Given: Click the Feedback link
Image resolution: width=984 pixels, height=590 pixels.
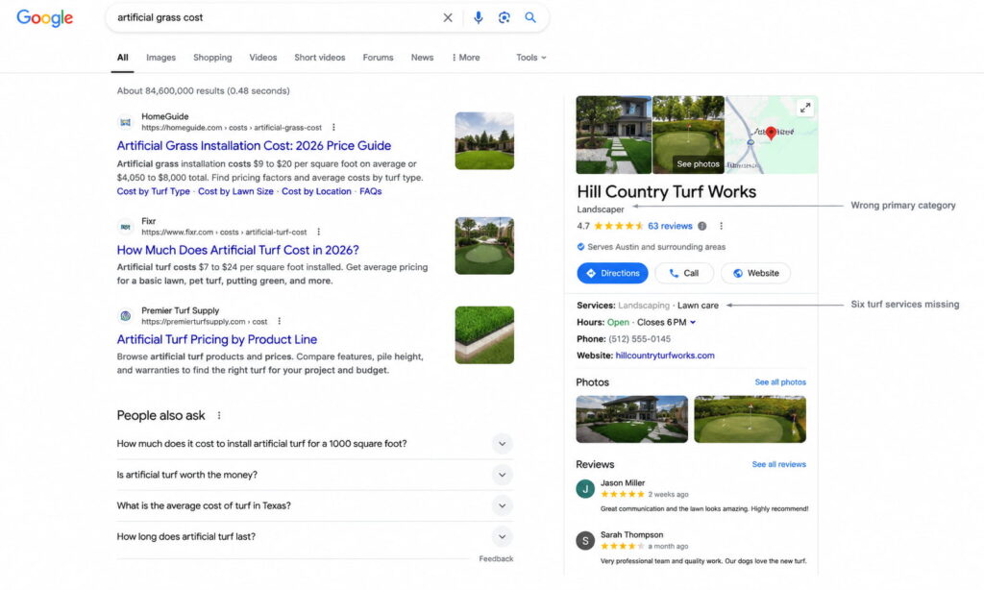Looking at the screenshot, I should pos(496,558).
